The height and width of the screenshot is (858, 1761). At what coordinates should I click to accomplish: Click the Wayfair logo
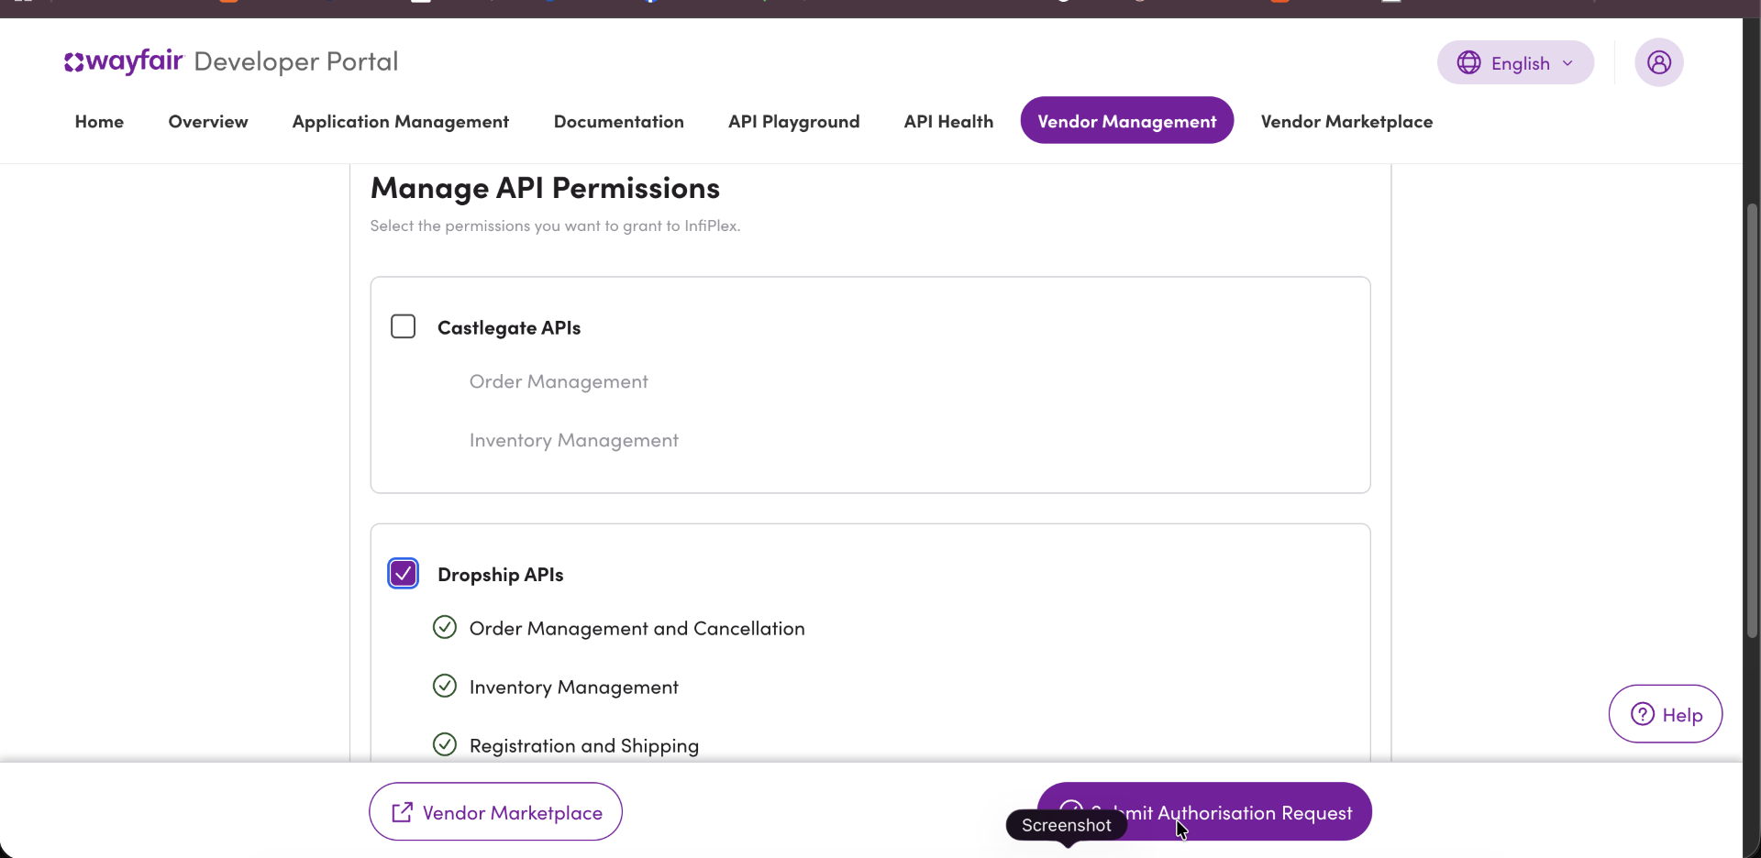[x=124, y=61]
